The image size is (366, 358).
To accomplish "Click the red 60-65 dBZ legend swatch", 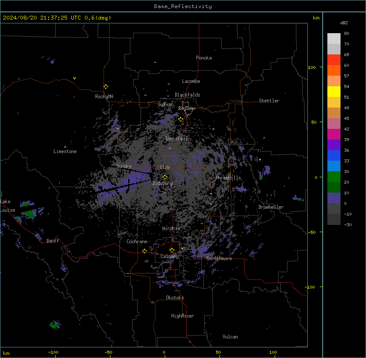I will (x=334, y=60).
